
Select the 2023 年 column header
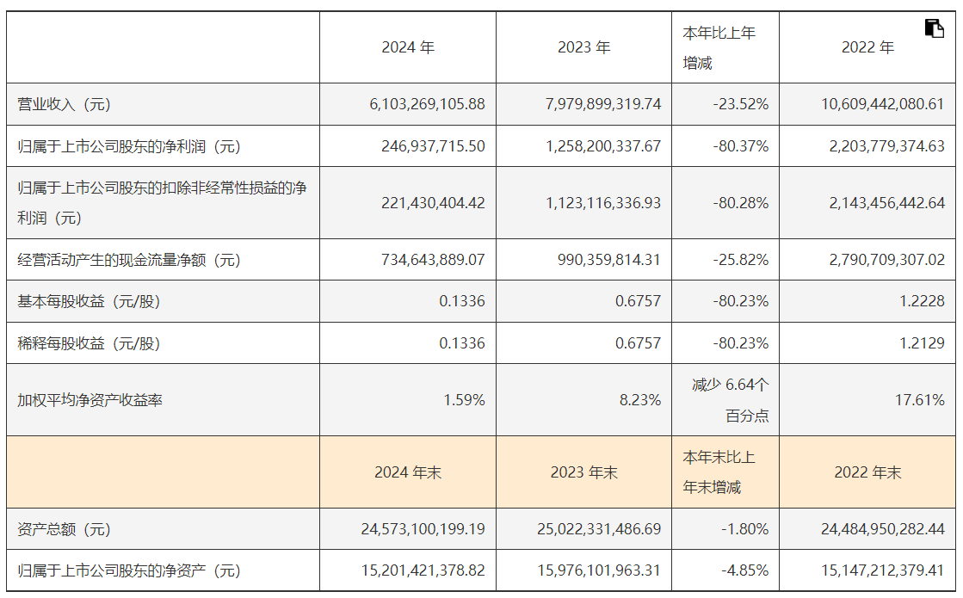(583, 48)
